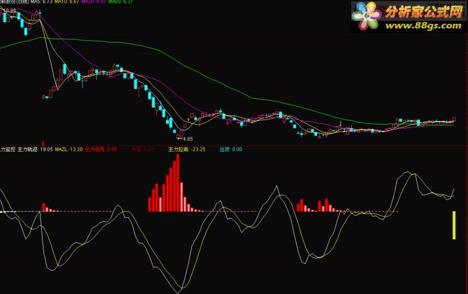The height and width of the screenshot is (294, 468).
Task: Click the small red S marker
Action: 42,144
